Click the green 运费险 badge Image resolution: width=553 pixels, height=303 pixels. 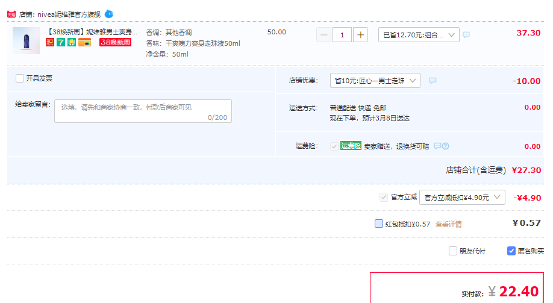351,146
